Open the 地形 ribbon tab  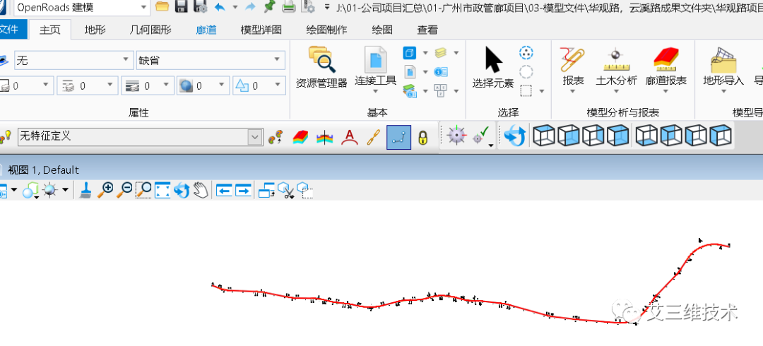tap(95, 30)
